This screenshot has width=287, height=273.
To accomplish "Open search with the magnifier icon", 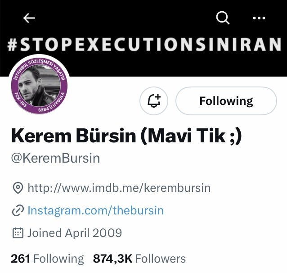I will coord(223,18).
